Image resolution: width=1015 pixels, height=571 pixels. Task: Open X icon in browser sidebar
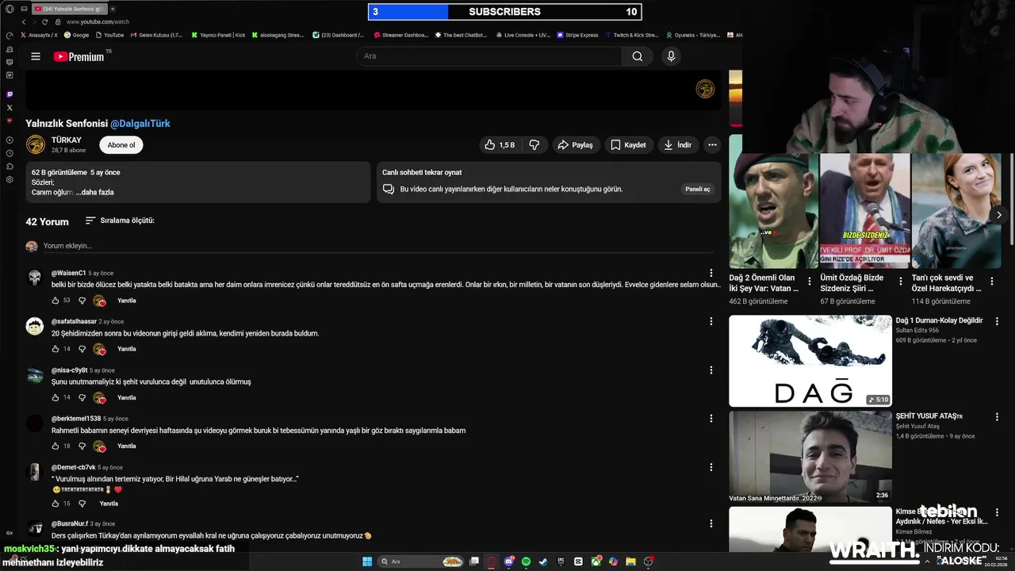(x=10, y=107)
